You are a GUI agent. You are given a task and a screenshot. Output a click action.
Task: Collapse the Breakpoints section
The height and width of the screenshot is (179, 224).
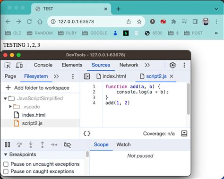point(6,154)
